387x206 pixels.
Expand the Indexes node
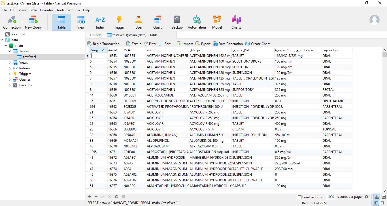(10, 68)
